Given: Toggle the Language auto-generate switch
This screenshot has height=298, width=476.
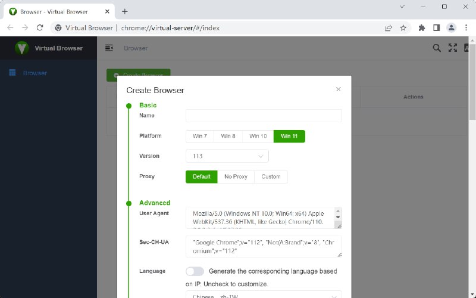Looking at the screenshot, I should point(195,271).
